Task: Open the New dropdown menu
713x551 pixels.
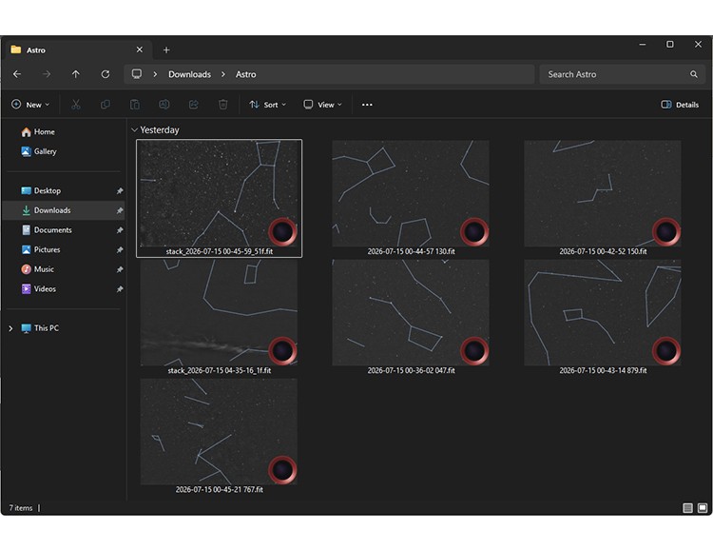Action: click(30, 105)
